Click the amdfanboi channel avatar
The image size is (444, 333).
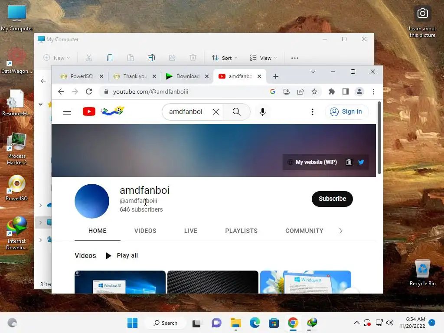click(92, 201)
